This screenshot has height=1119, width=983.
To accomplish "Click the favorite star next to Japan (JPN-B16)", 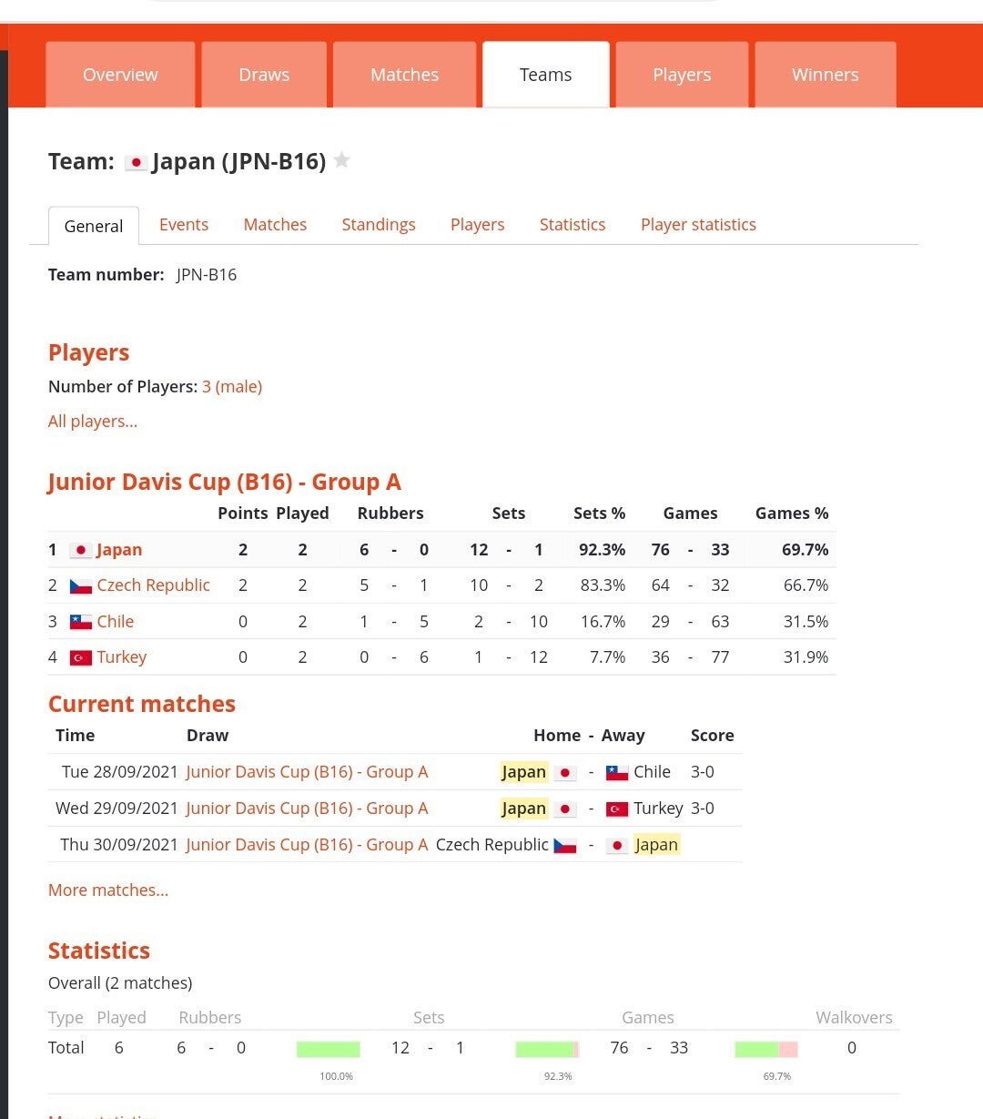I will pos(341,161).
